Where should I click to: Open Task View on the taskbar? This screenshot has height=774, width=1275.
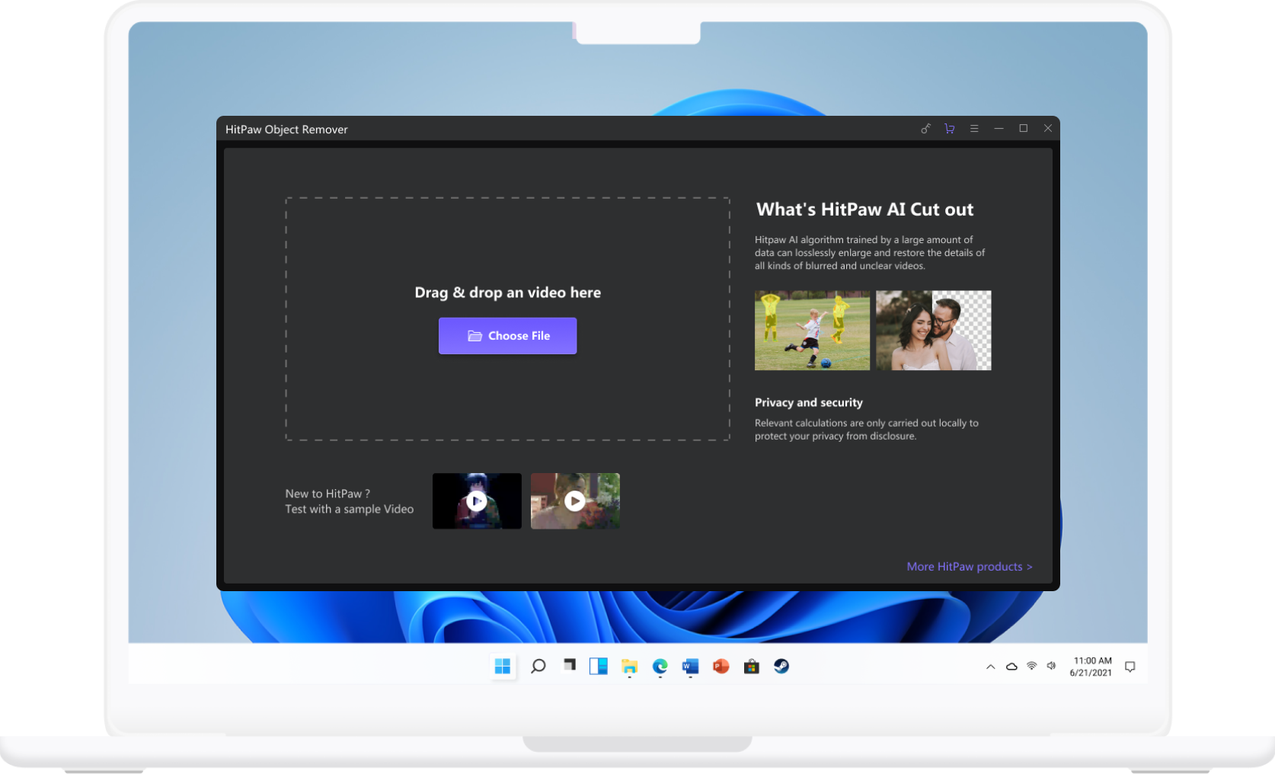pos(569,666)
